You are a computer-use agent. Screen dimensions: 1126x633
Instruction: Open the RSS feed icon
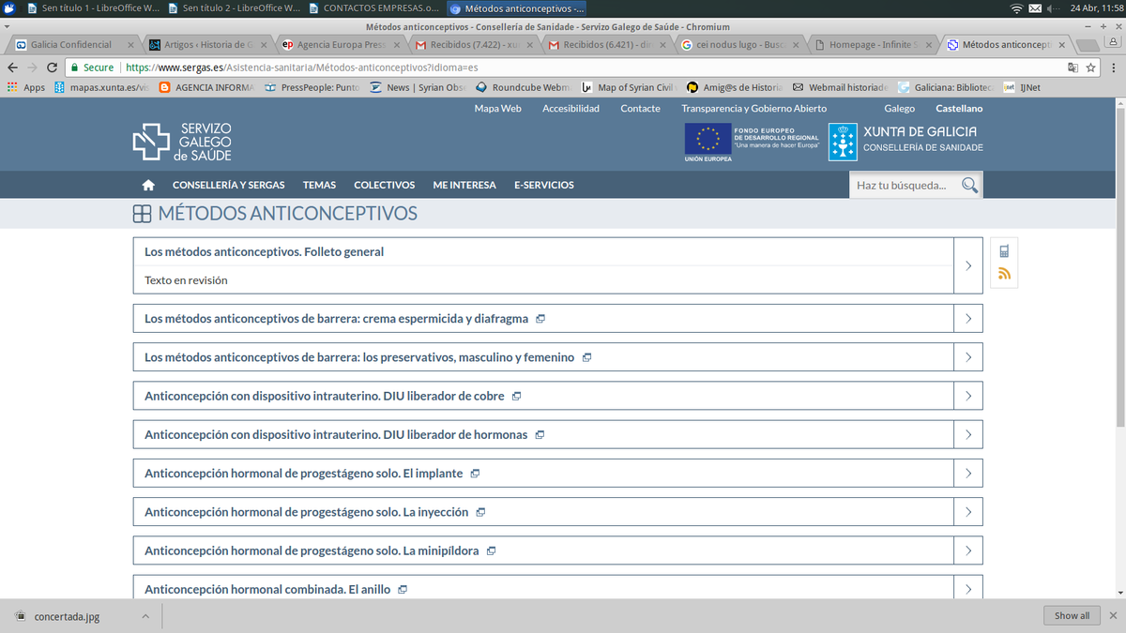pyautogui.click(x=1004, y=274)
